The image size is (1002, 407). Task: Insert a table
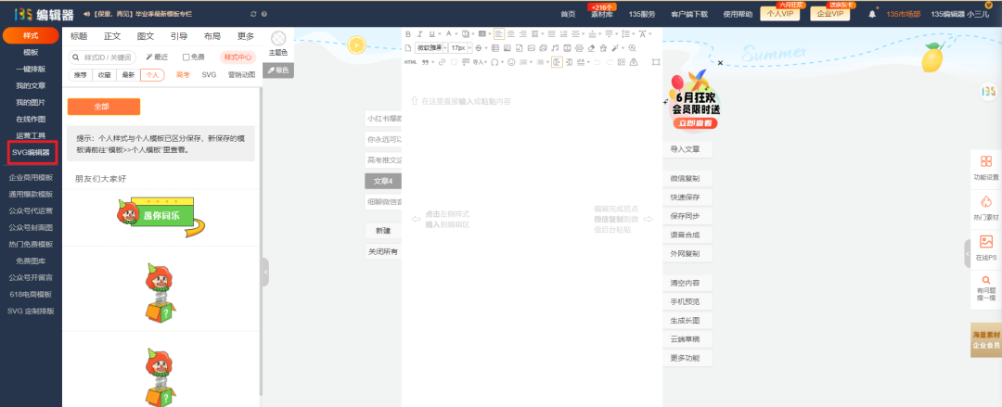(x=495, y=48)
